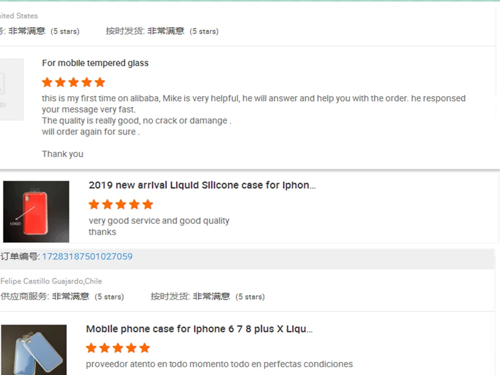Click the first star of the tempered glass review
This screenshot has width=500, height=375.
pyautogui.click(x=47, y=82)
